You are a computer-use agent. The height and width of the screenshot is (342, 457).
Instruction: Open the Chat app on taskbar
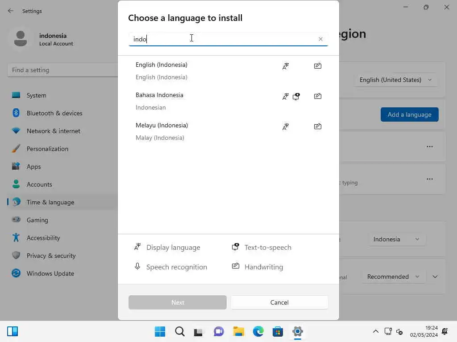[x=219, y=331]
